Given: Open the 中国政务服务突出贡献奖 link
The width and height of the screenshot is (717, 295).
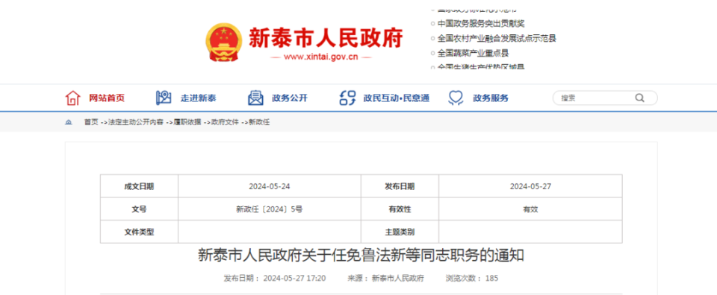Looking at the screenshot, I should pos(481,24).
